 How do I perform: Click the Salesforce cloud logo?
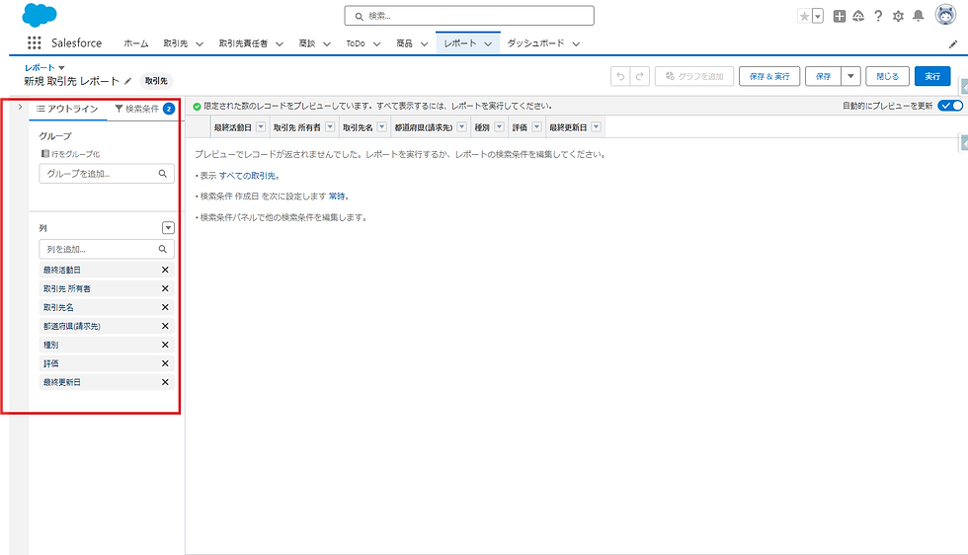point(40,15)
